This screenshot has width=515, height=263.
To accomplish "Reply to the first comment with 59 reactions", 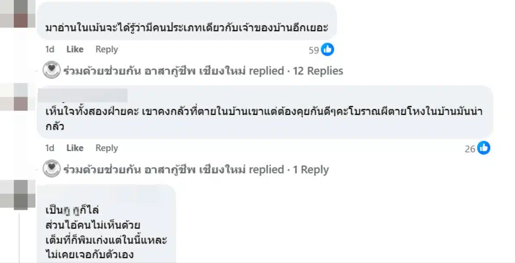I will [106, 49].
